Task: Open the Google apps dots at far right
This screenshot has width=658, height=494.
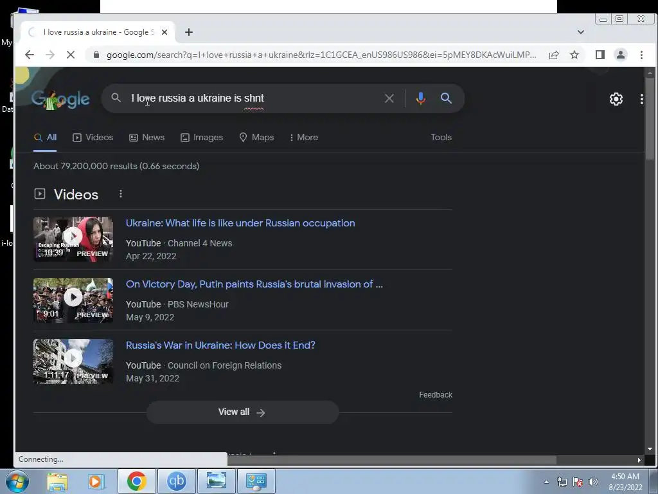Action: coord(642,99)
